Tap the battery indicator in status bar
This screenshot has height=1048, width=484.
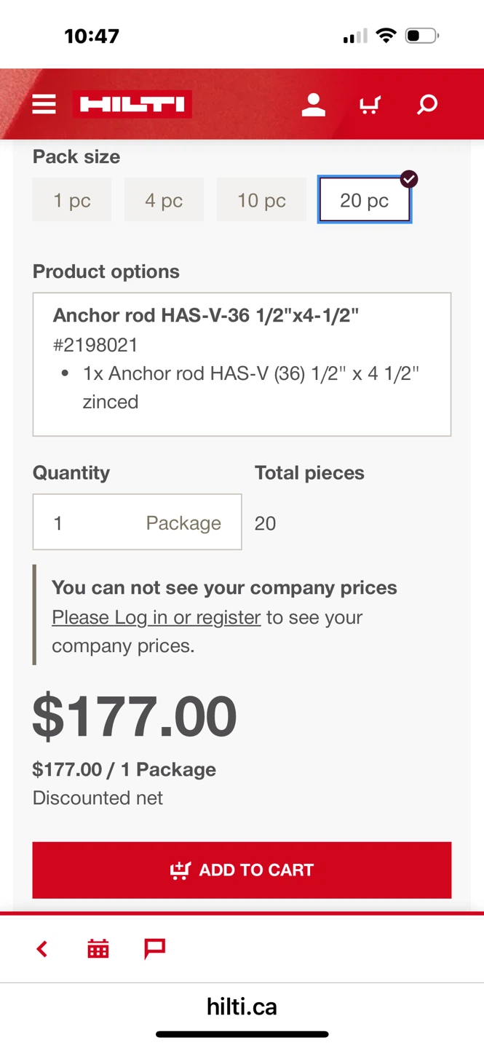pos(421,36)
